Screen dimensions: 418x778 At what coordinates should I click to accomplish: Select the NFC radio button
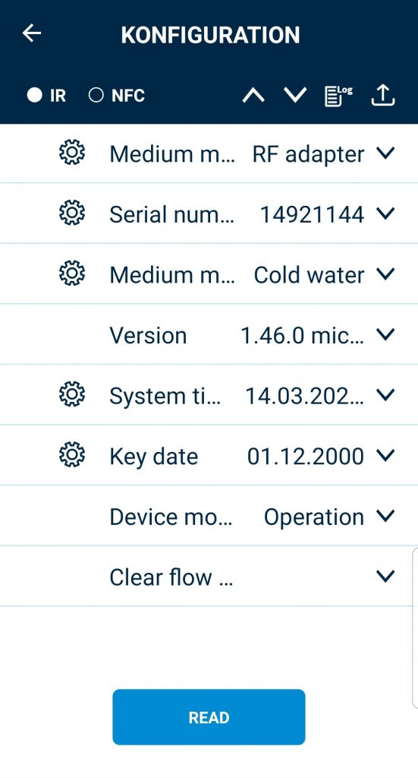pyautogui.click(x=96, y=95)
